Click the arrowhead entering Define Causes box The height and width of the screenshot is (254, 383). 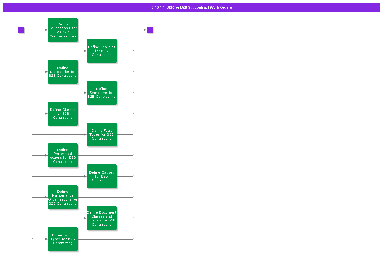pyautogui.click(x=85, y=176)
